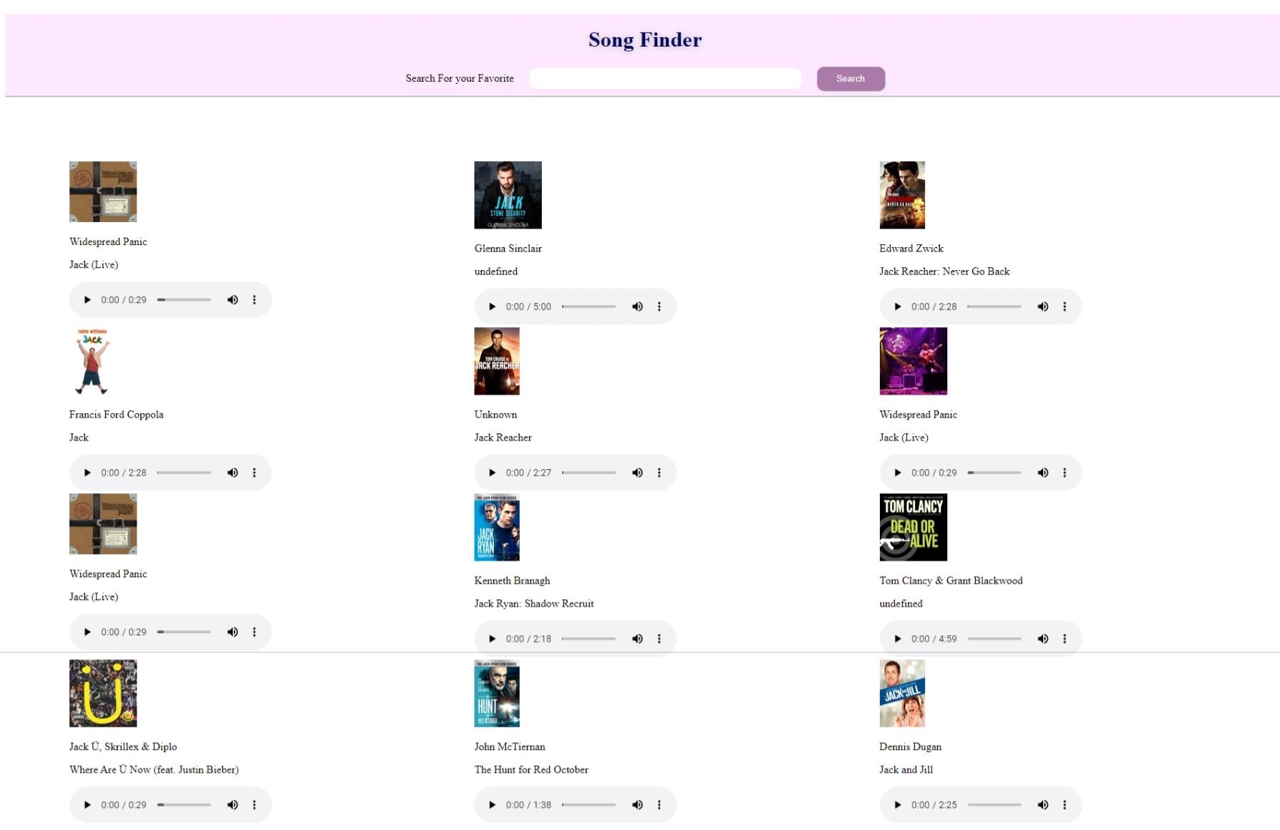
Task: Play the Jack Reacher: Never Go Back track
Action: click(897, 307)
